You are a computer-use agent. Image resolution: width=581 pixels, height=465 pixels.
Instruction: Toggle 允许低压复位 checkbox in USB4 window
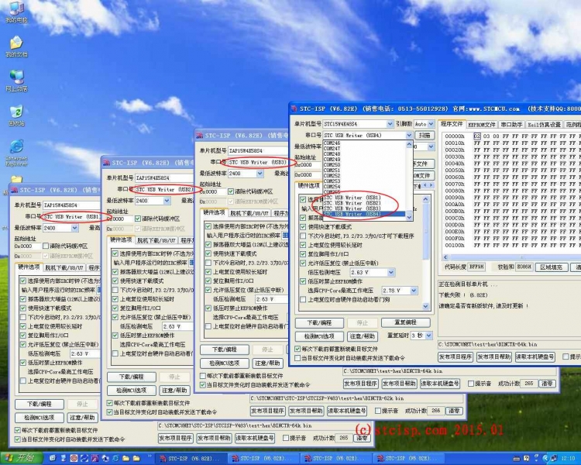click(303, 263)
